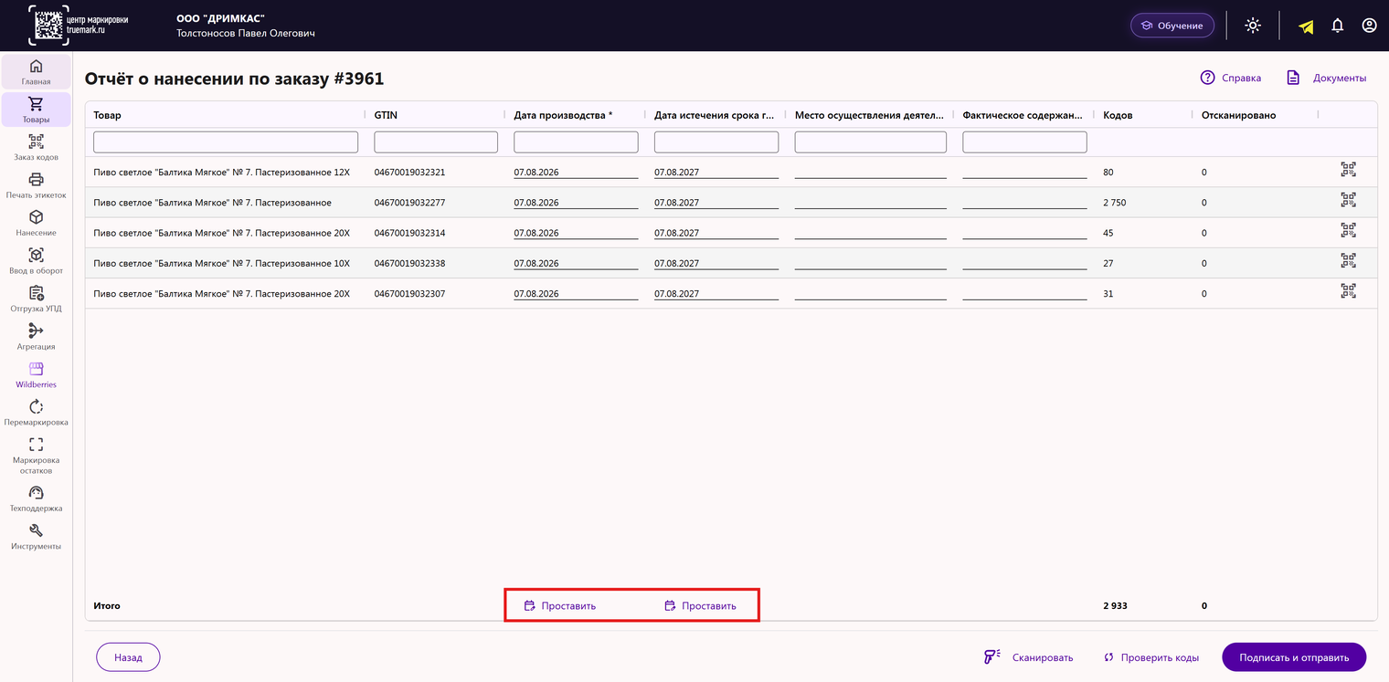Image resolution: width=1389 pixels, height=682 pixels.
Task: Scan codes icon for GTIN 04670019032307 row
Action: [x=1348, y=291]
